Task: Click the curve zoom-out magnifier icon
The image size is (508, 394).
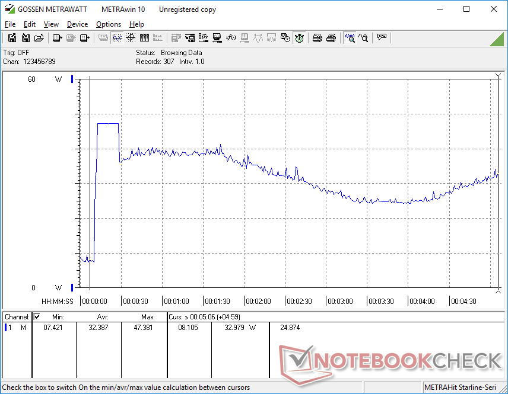Action: point(364,38)
